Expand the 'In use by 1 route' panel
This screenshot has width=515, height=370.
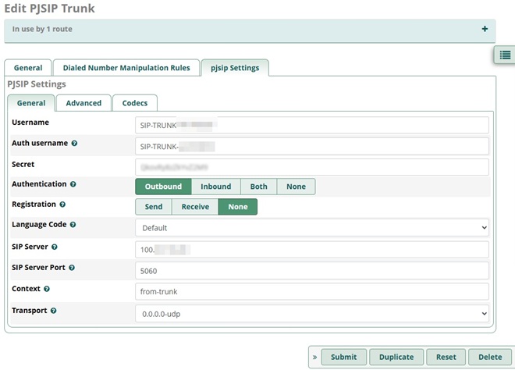click(485, 30)
